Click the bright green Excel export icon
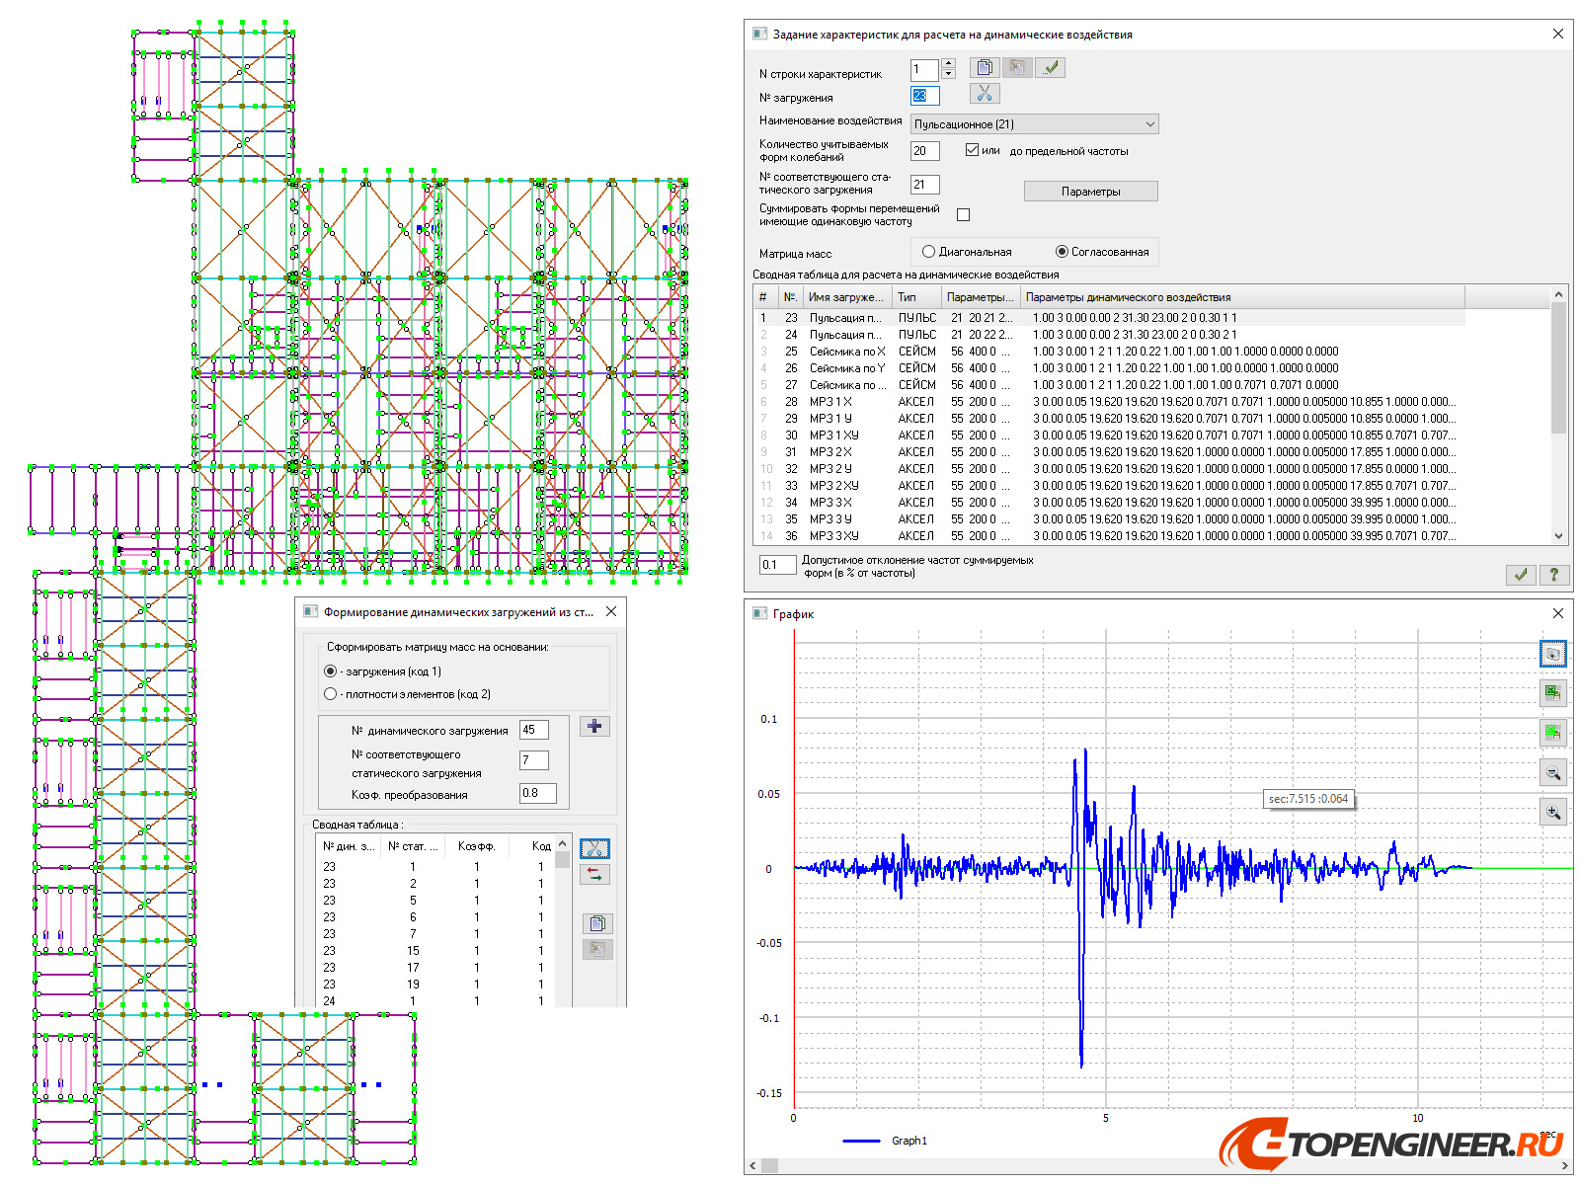 (x=1553, y=733)
